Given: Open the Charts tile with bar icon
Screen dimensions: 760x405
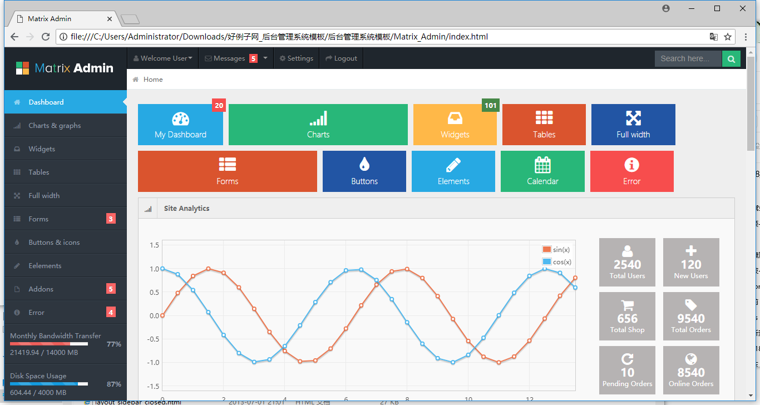Looking at the screenshot, I should (x=318, y=125).
